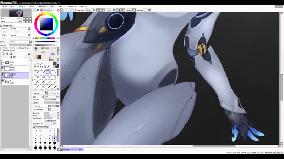Select the Magic Wand tool
The width and height of the screenshot is (284, 159).
click(42, 64)
